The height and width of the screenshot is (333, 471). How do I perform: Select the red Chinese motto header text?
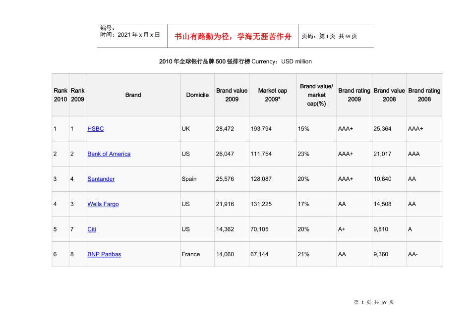233,37
